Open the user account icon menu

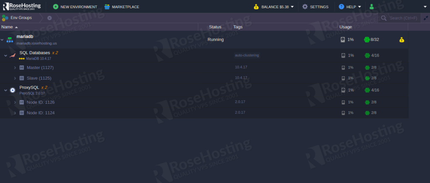tap(371, 7)
